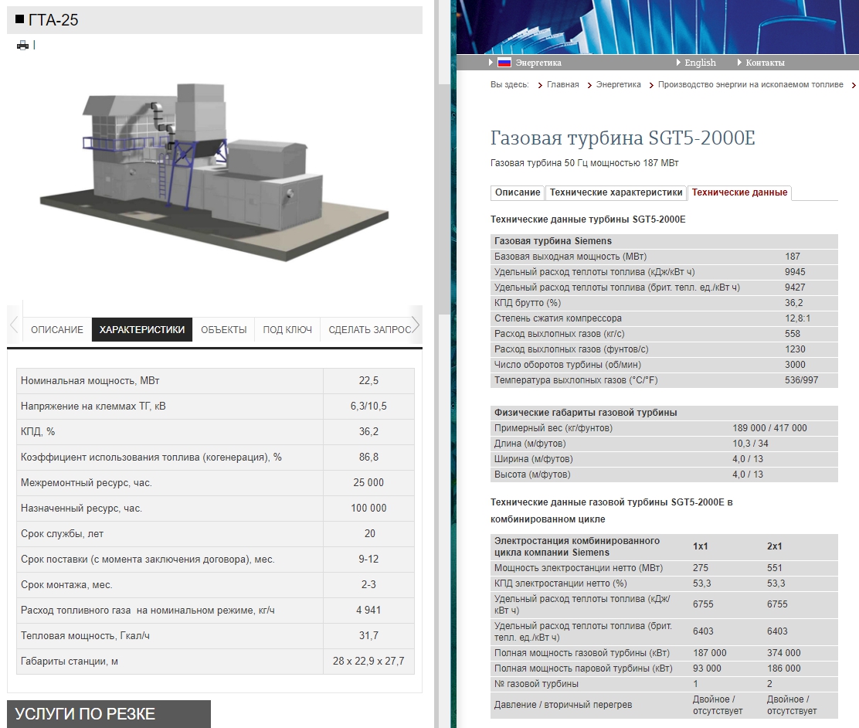Click Давление / вторичный перегрев label

[x=562, y=704]
